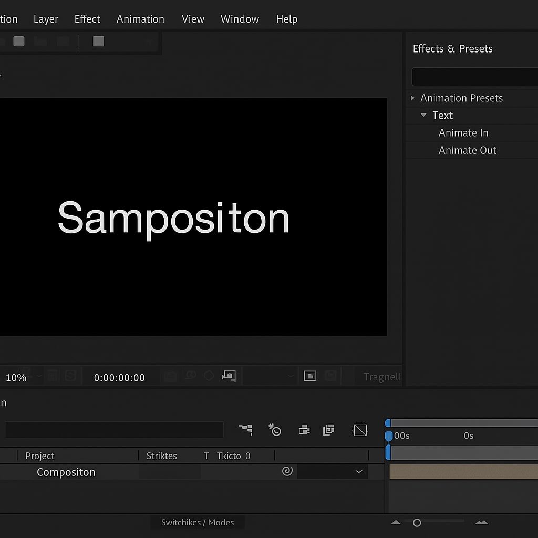The width and height of the screenshot is (538, 538).
Task: Click the composition mini-flowchart icon in timeline
Action: pyautogui.click(x=245, y=430)
